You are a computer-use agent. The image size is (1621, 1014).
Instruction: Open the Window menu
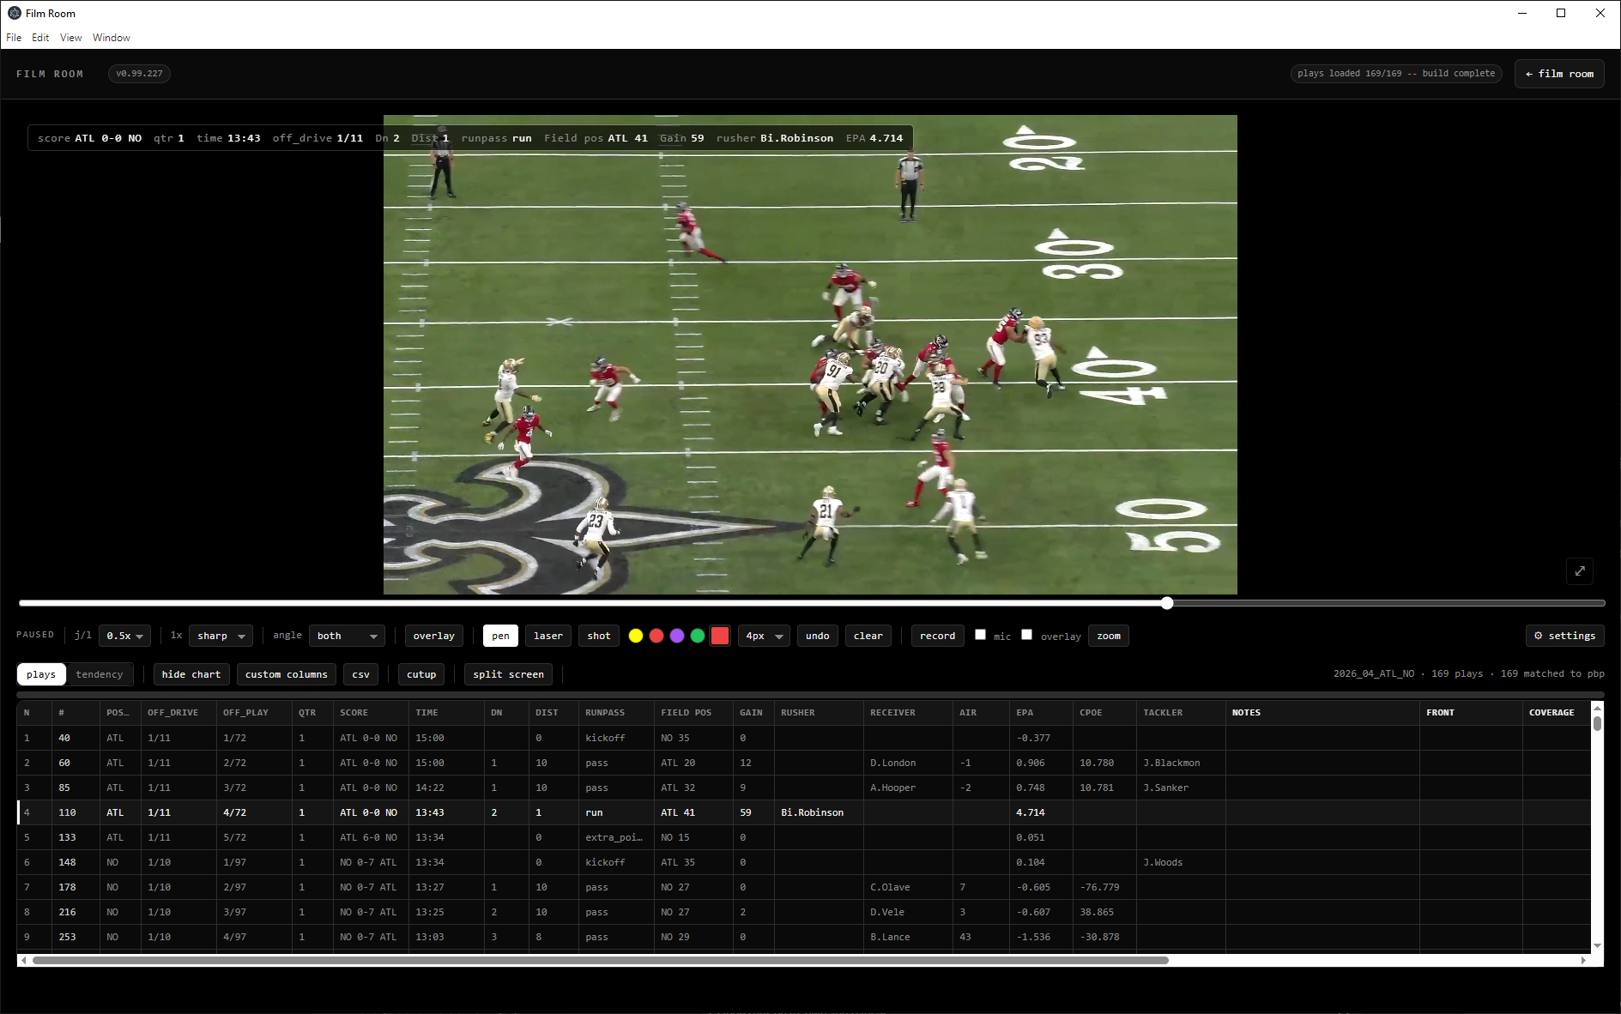coord(112,38)
